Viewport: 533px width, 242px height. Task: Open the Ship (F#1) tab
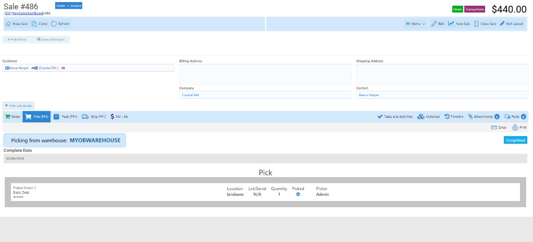click(94, 117)
